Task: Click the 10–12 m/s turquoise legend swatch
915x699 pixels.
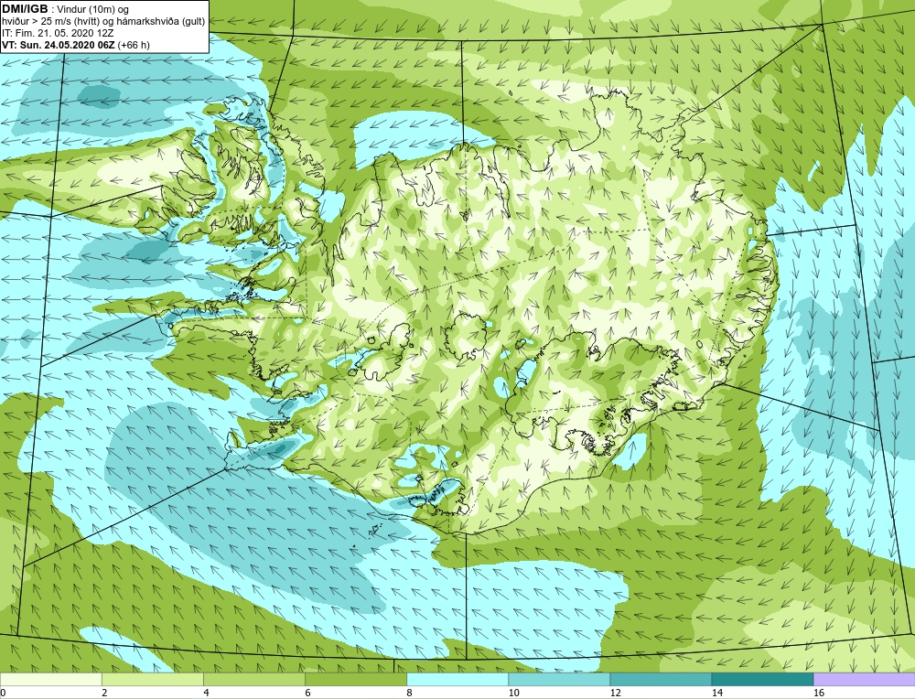Action: (558, 679)
